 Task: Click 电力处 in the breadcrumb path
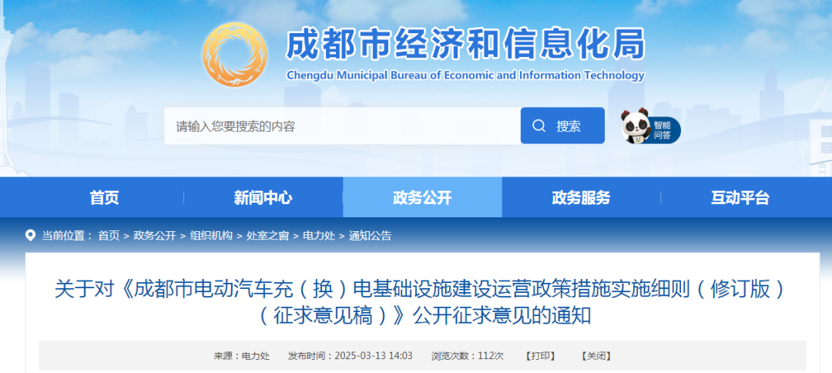(318, 236)
